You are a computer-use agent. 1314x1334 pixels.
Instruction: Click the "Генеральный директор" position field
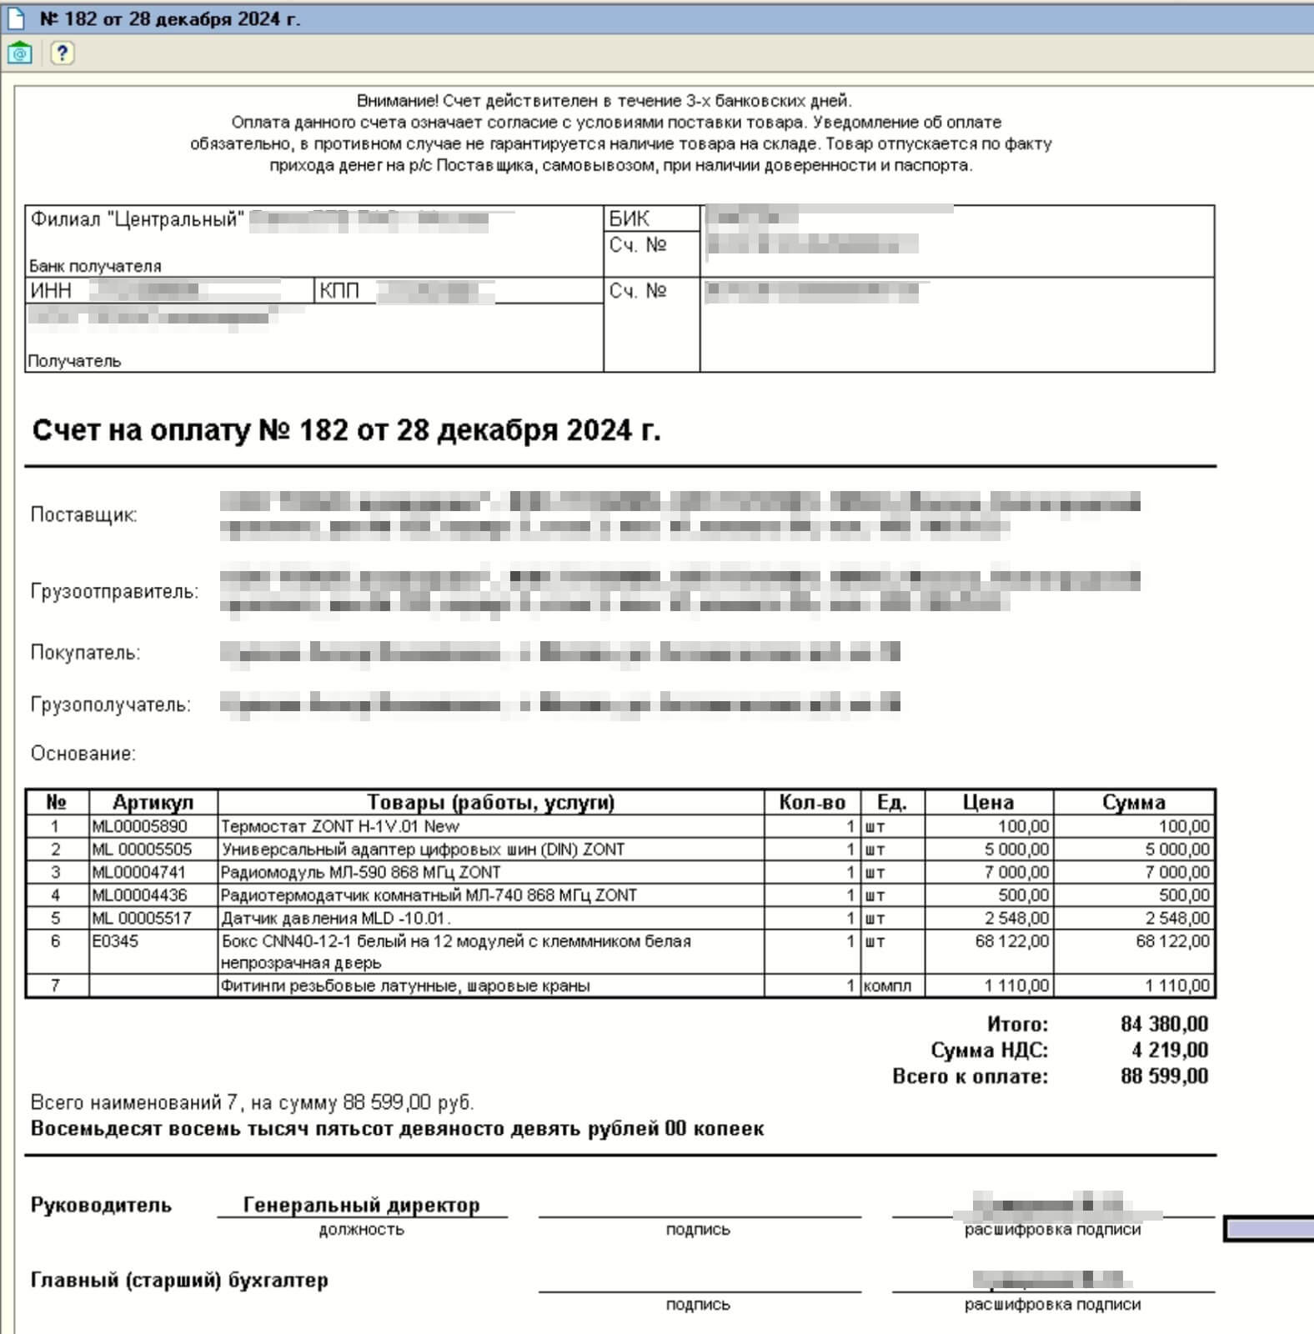(361, 1205)
